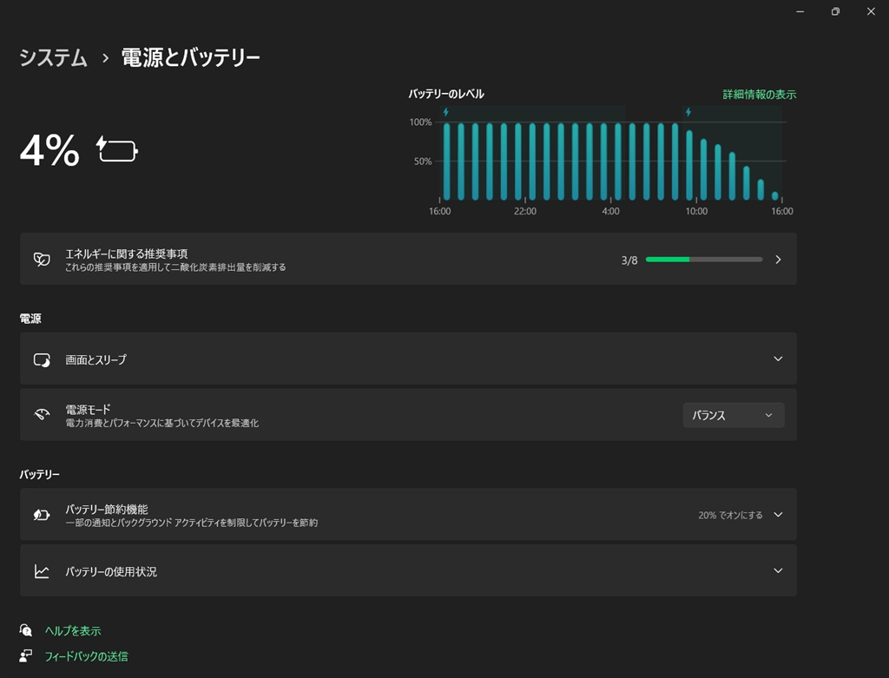The image size is (889, 678).
Task: Close the settings window
Action: click(x=871, y=11)
